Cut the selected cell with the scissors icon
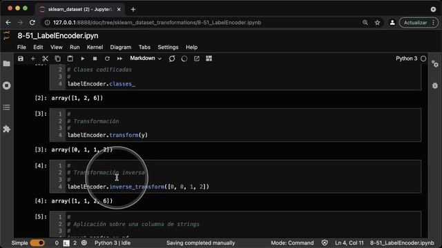Screen dimensions: 442x248 (x=45, y=59)
